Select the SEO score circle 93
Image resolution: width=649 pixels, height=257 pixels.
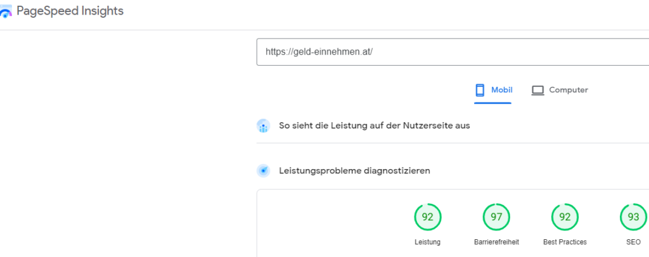coord(634,217)
